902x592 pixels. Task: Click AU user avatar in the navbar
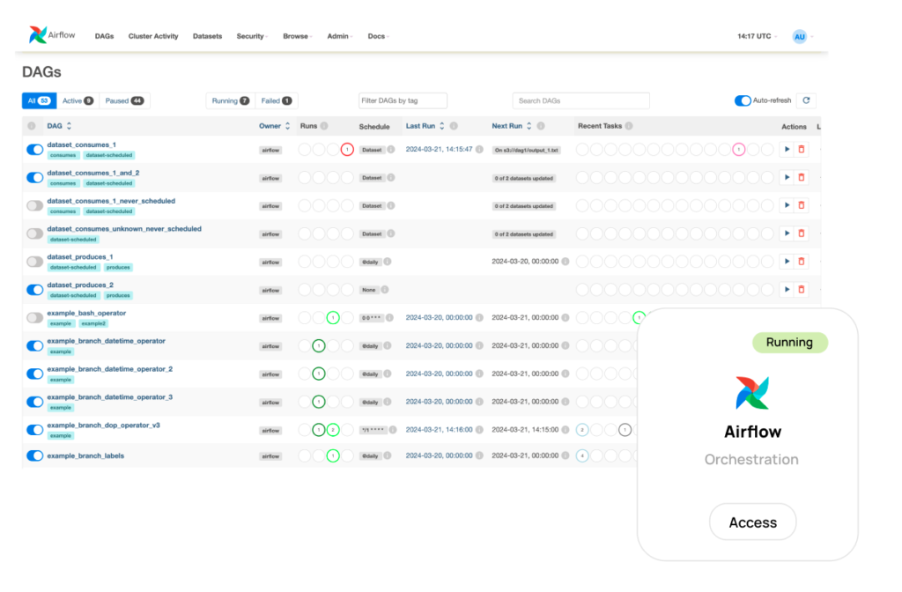pyautogui.click(x=800, y=36)
